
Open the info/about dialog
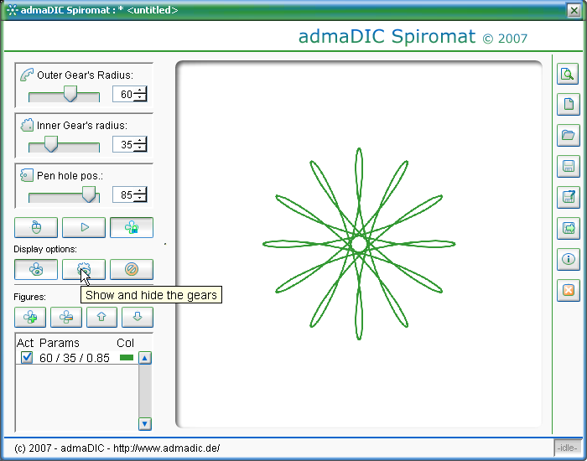(x=568, y=259)
